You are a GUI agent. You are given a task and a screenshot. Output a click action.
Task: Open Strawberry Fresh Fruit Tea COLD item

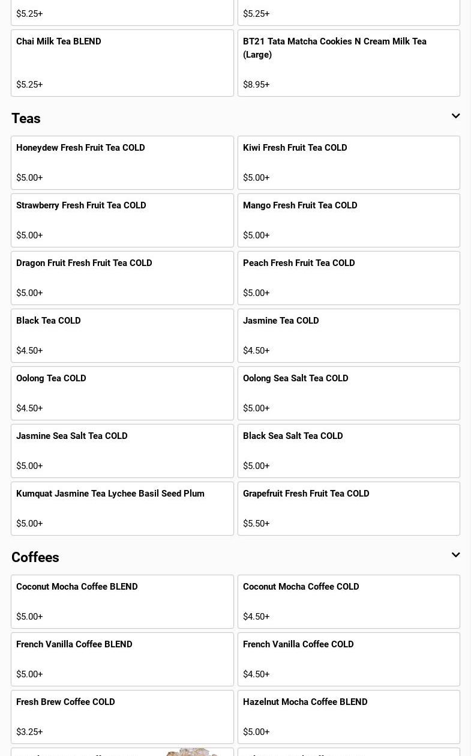pyautogui.click(x=122, y=220)
